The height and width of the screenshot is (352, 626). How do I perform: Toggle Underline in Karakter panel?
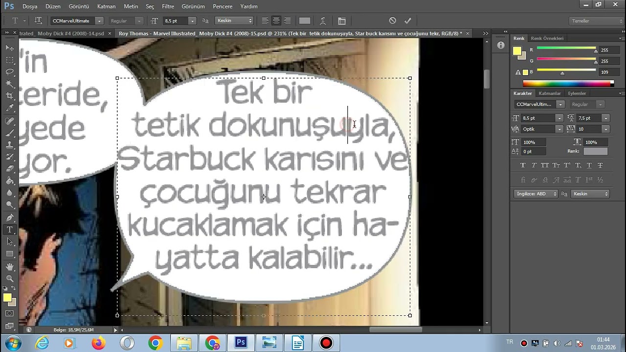(589, 165)
